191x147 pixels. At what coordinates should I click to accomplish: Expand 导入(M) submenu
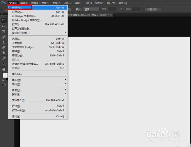click(x=38, y=80)
